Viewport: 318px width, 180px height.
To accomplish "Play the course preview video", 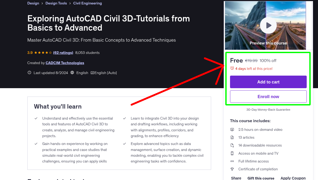I will [268, 25].
